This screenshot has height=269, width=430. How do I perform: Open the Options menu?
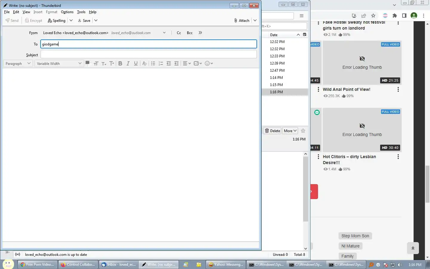[x=67, y=12]
